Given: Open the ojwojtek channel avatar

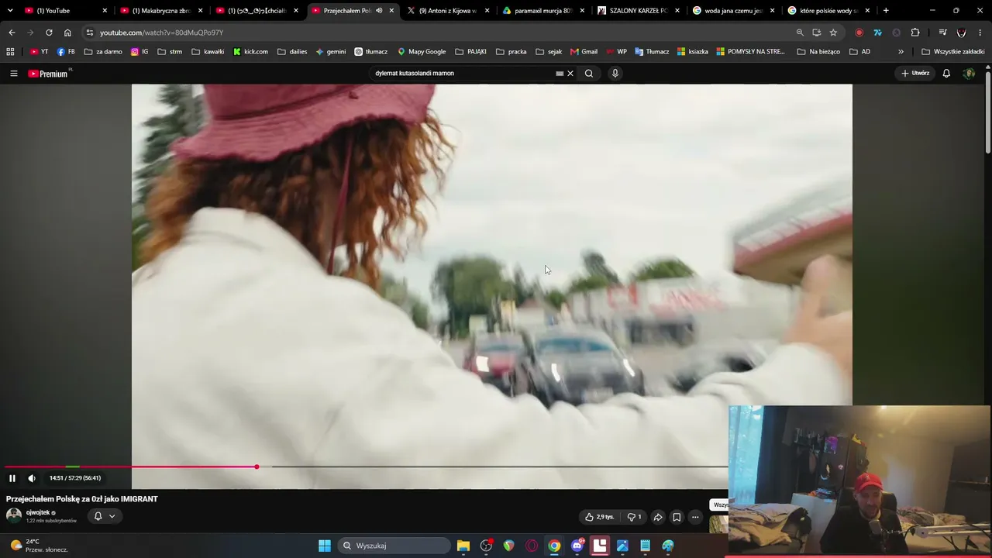Looking at the screenshot, I should coord(14,516).
